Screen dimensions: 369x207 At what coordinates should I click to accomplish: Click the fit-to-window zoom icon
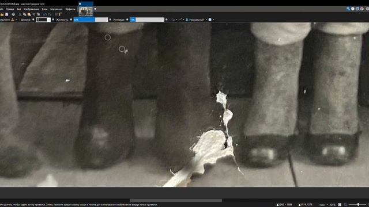coord(340,205)
